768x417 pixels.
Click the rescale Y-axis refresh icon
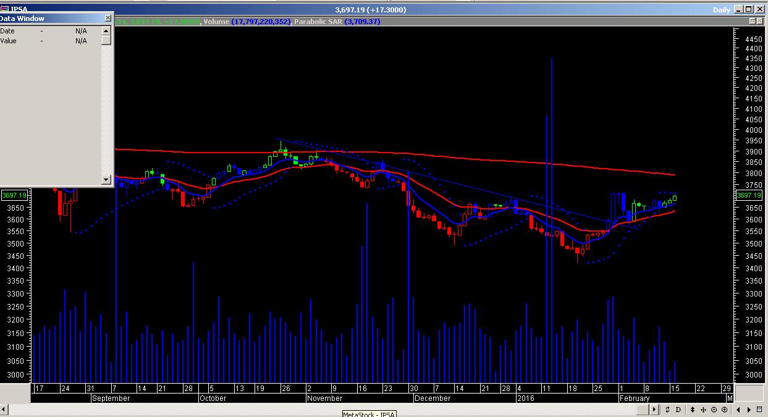[667, 410]
